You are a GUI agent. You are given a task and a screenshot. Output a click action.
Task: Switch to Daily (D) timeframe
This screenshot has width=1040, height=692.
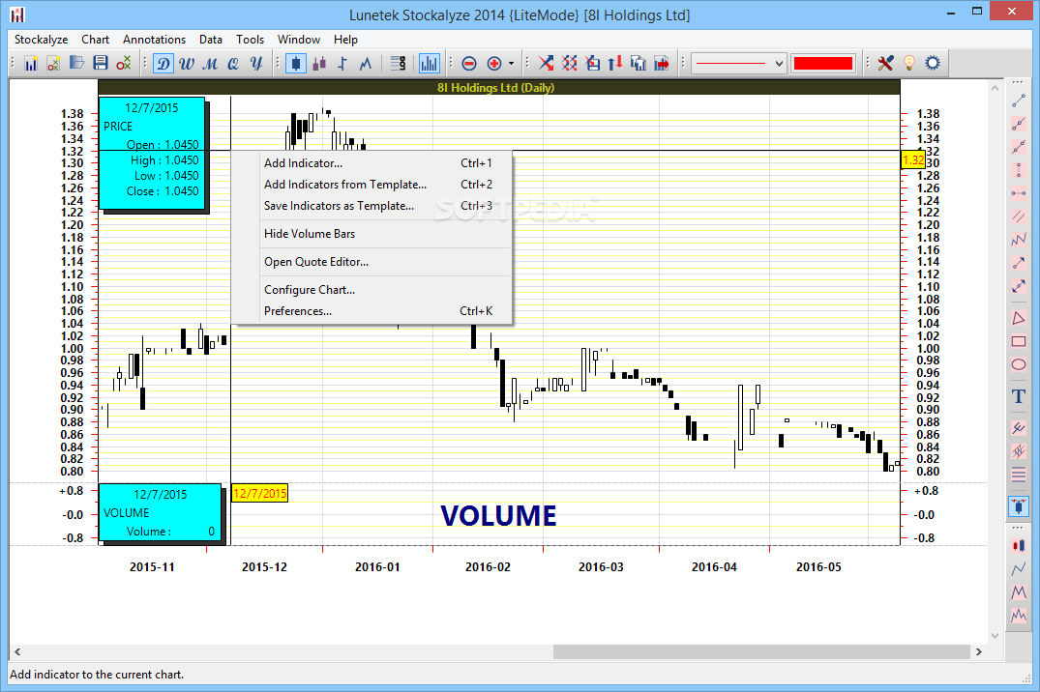[163, 64]
